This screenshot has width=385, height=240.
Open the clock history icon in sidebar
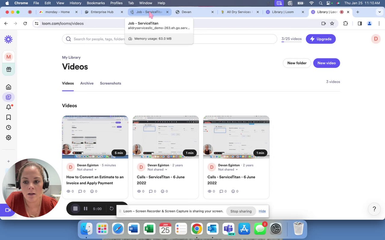pos(8,127)
